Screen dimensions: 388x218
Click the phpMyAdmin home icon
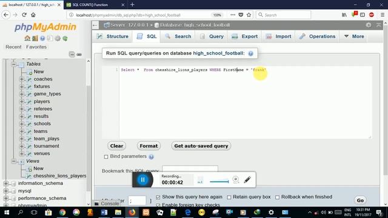[27, 38]
